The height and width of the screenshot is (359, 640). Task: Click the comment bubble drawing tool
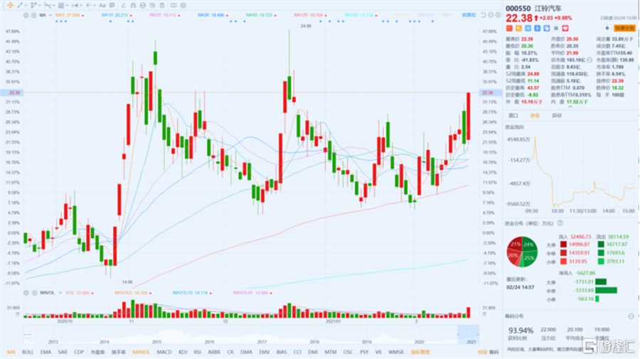[112, 5]
